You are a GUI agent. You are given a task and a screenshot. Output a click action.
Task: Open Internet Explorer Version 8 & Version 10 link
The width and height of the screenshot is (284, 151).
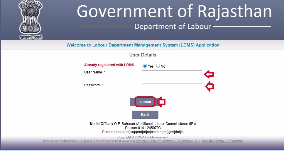click(167, 141)
